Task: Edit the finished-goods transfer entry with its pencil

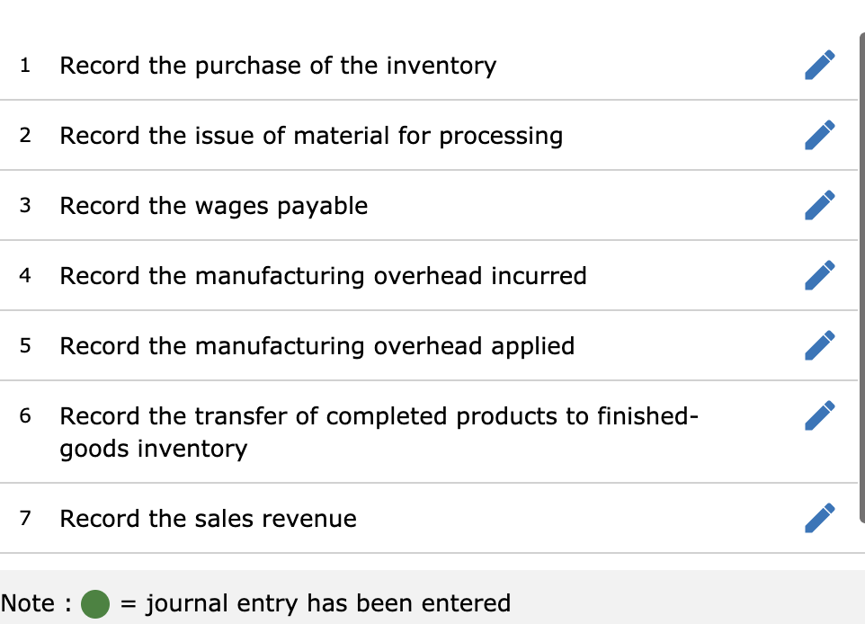Action: (820, 415)
